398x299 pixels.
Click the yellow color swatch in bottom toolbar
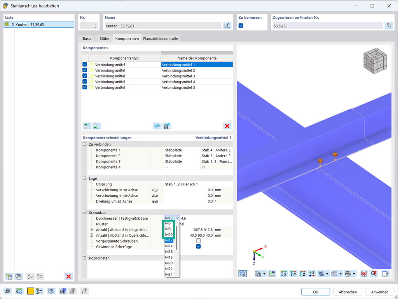point(30,291)
